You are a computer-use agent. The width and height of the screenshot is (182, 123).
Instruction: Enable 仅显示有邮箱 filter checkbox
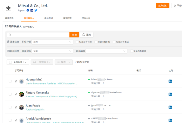click(132, 51)
